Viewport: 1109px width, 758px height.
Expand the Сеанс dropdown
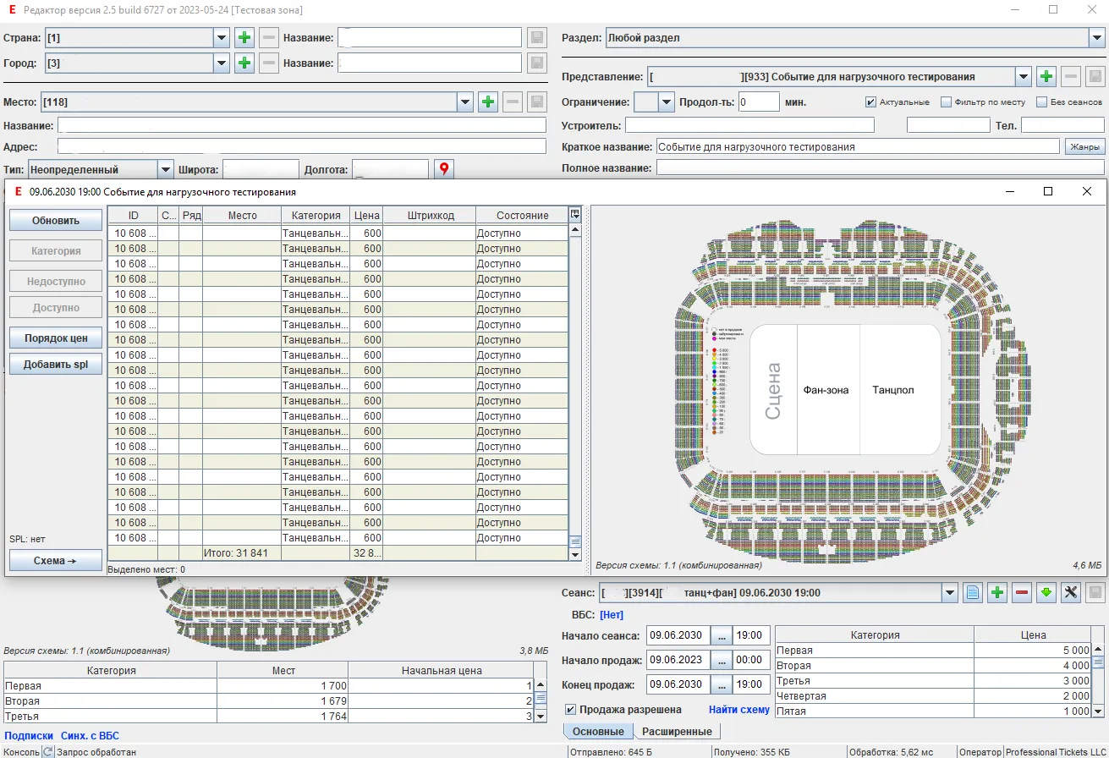pyautogui.click(x=950, y=593)
